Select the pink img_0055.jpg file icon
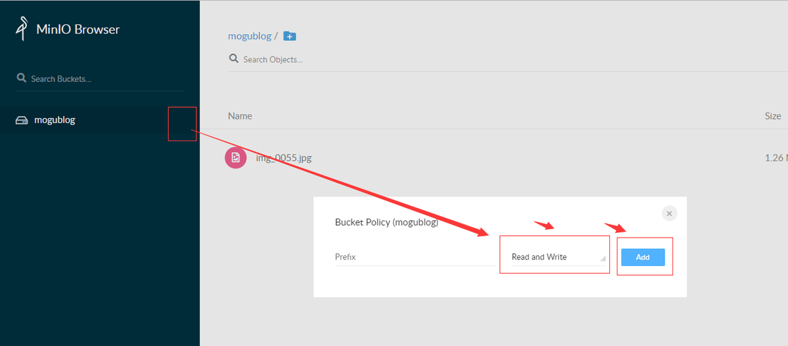 tap(236, 158)
